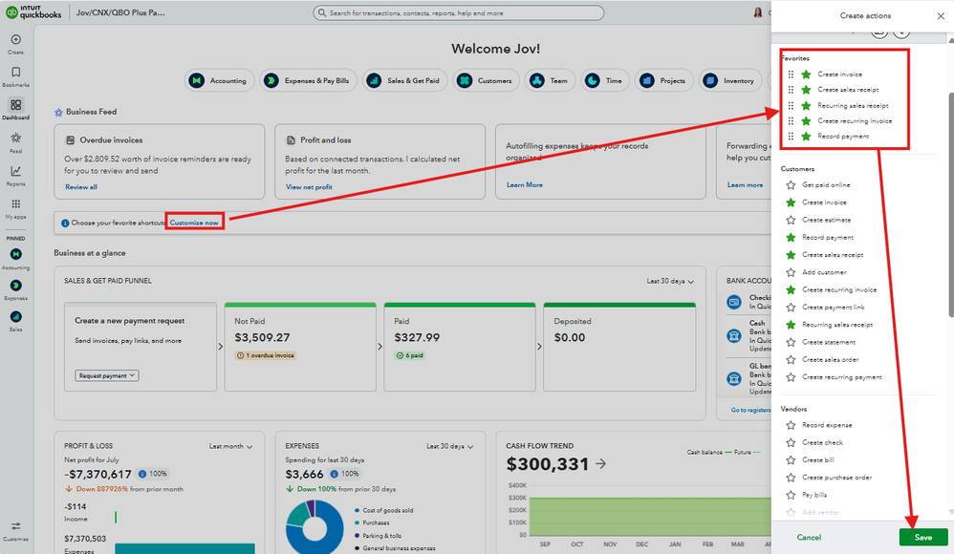Click drag handle beside favorite Record payment
The image size is (954, 554).
(791, 137)
